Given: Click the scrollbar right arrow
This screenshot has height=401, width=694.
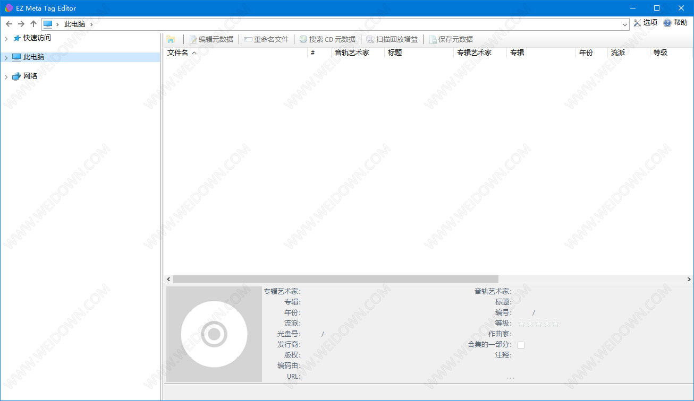Looking at the screenshot, I should click(x=689, y=279).
